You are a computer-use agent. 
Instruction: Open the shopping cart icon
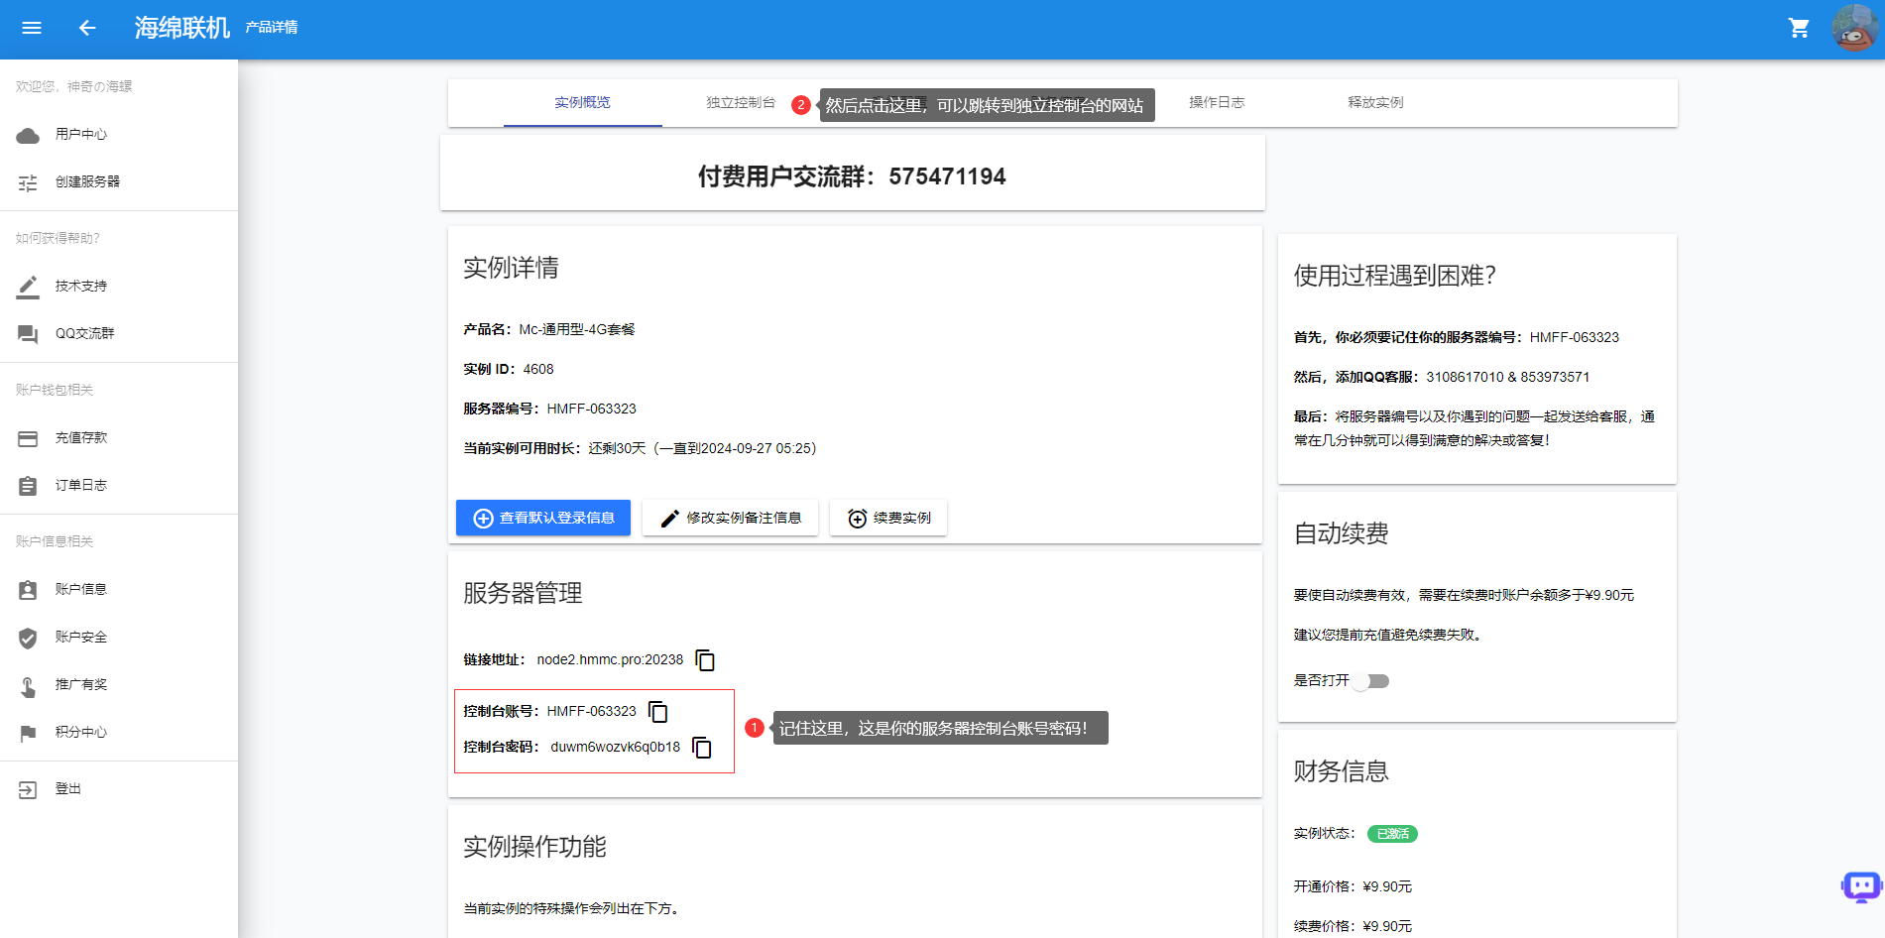[x=1800, y=28]
